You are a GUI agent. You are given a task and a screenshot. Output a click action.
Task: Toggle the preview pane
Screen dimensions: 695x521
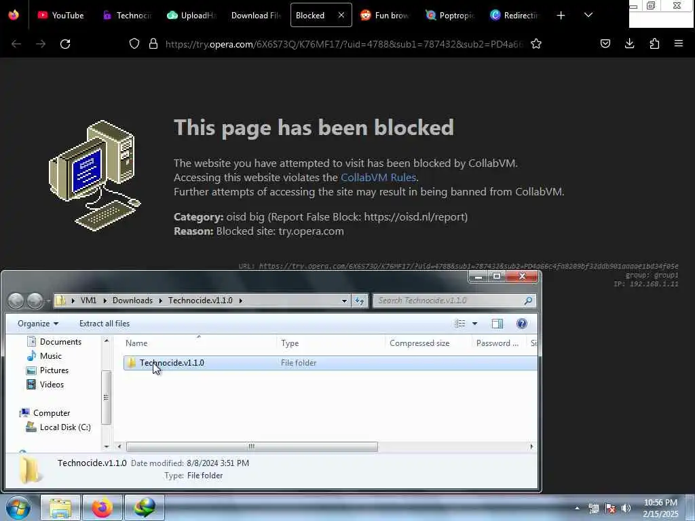(x=497, y=324)
